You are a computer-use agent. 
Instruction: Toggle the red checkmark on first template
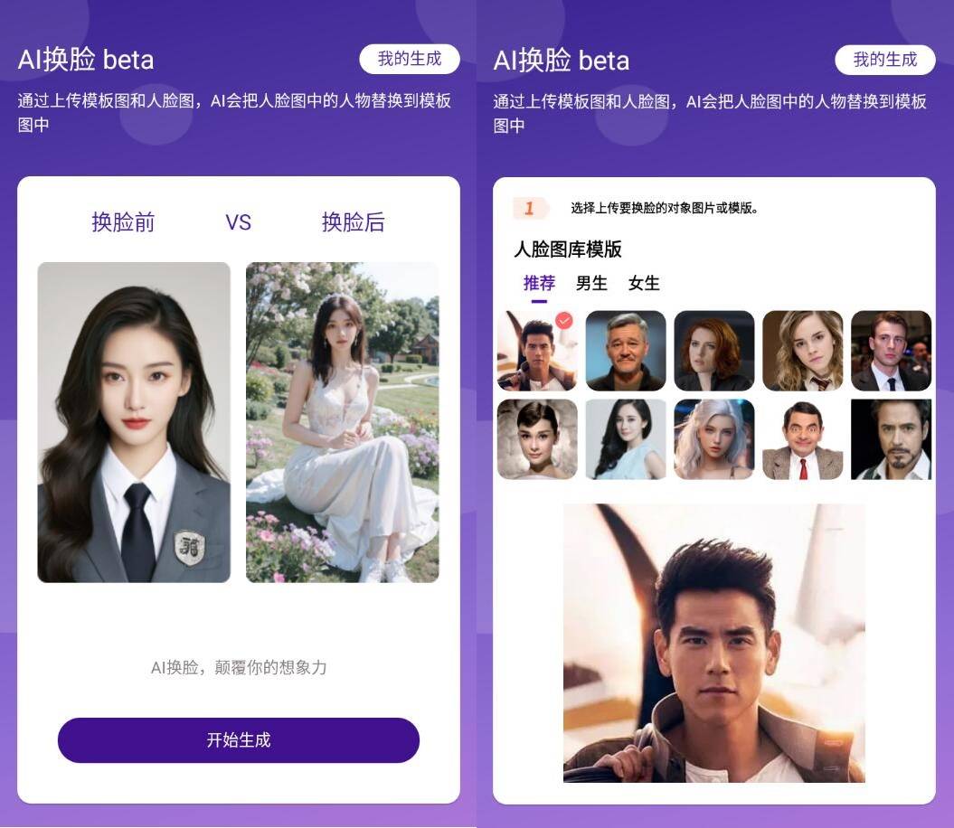(564, 321)
